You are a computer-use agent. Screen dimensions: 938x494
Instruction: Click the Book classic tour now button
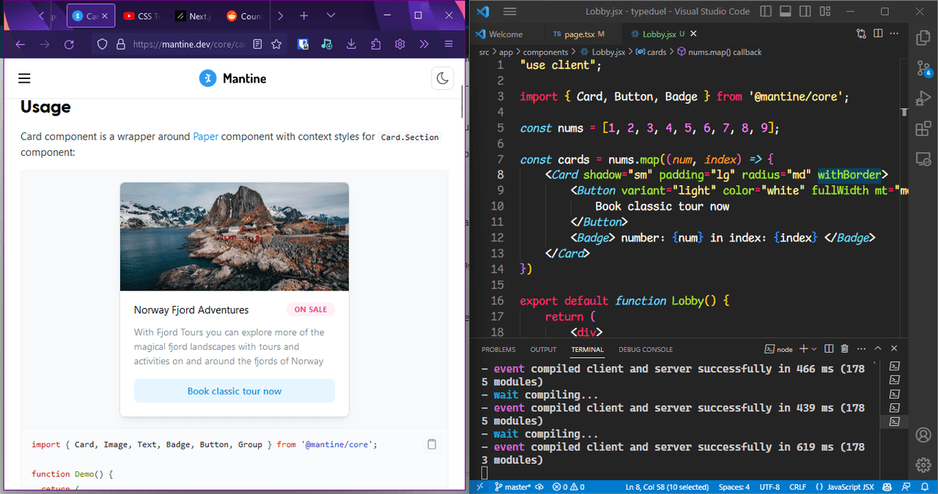[x=234, y=391]
